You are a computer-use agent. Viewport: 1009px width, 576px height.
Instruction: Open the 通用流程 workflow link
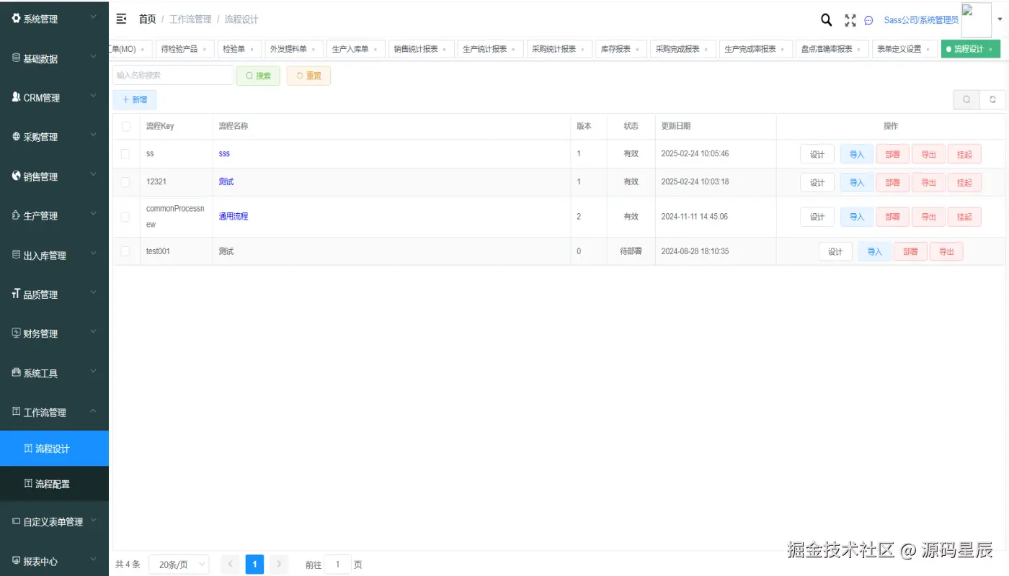tap(233, 215)
